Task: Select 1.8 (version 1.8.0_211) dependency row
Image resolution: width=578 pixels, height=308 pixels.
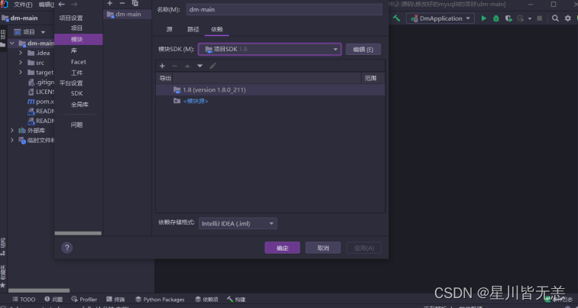Action: (270, 90)
